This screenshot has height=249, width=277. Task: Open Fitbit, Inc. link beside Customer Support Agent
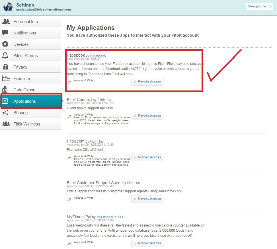click(x=134, y=183)
